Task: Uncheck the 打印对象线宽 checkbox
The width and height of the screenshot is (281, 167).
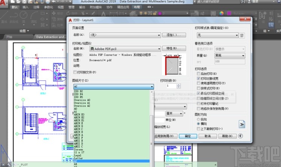Action: point(198,78)
